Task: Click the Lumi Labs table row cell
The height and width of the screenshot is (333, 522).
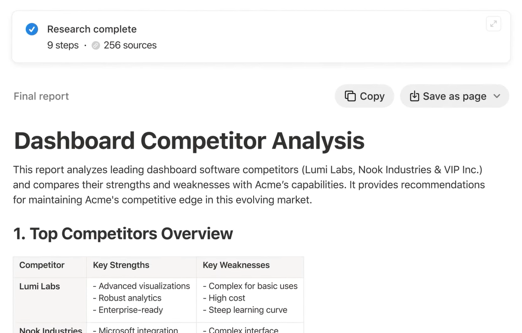Action: pyautogui.click(x=50, y=300)
